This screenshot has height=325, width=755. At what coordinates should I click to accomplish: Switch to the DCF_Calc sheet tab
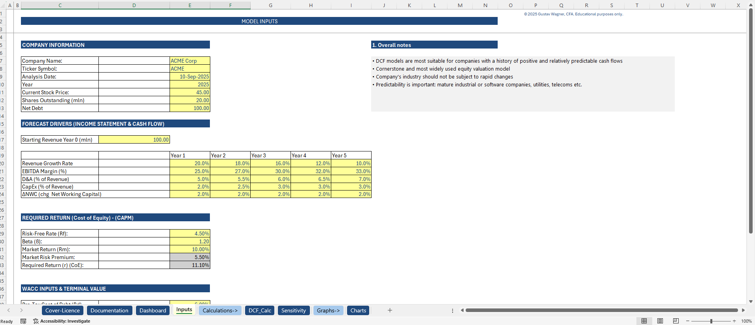(260, 310)
